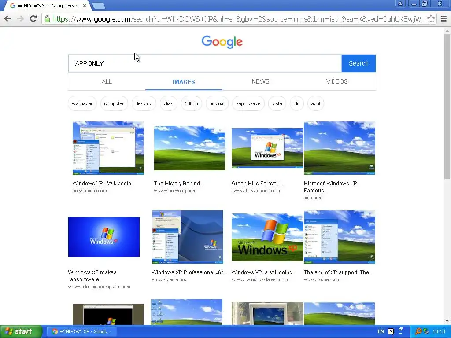Click the green padlock security icon
This screenshot has width=451, height=338.
click(47, 19)
